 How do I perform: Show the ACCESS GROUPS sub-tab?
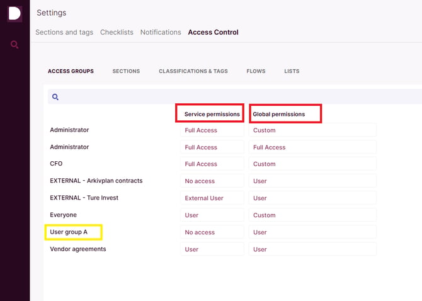pos(71,71)
